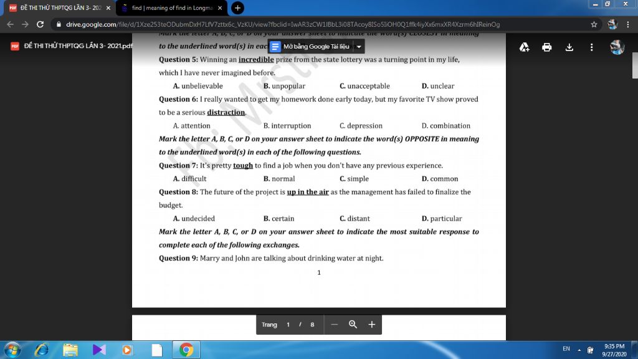Go forward in Chrome
Image resolution: width=638 pixels, height=359 pixels.
[x=25, y=24]
